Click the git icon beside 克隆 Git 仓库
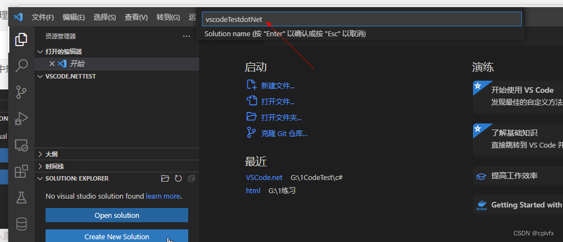The image size is (563, 242). click(251, 133)
